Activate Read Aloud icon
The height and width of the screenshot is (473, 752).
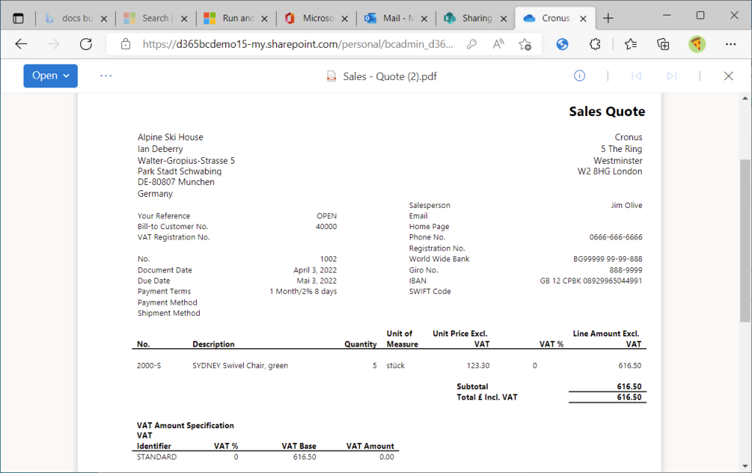[499, 44]
